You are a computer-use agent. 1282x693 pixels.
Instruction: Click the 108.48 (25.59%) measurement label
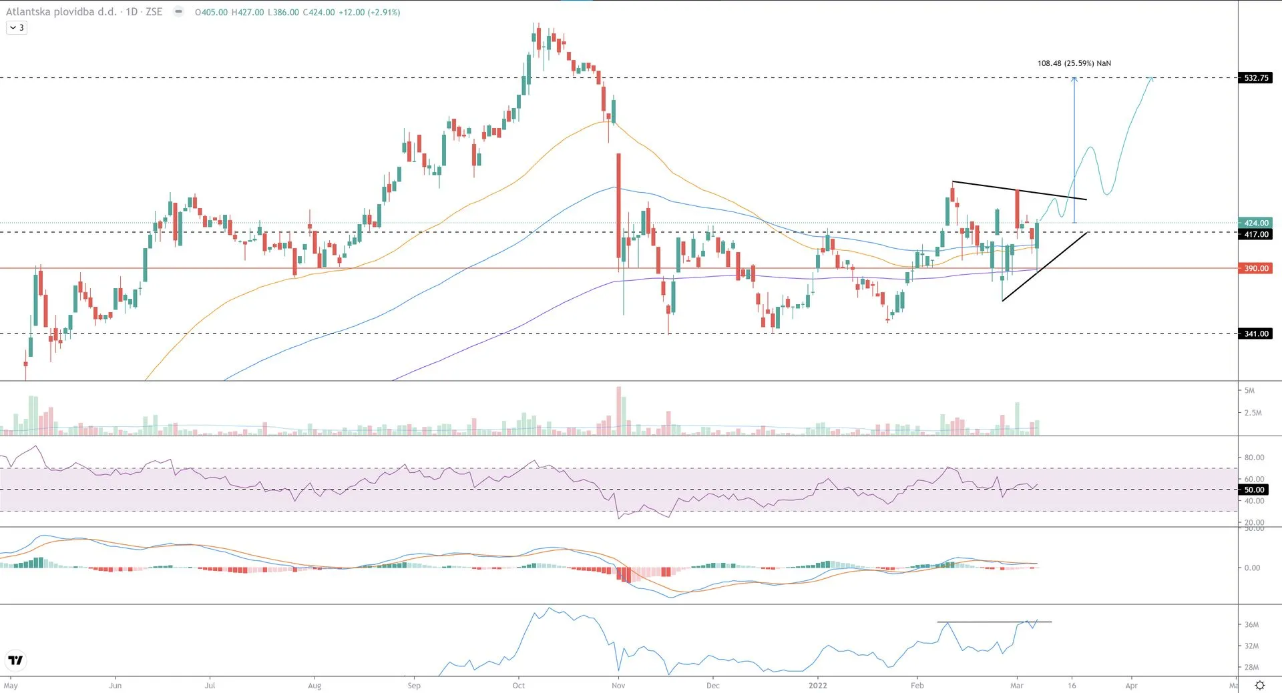pos(1074,63)
